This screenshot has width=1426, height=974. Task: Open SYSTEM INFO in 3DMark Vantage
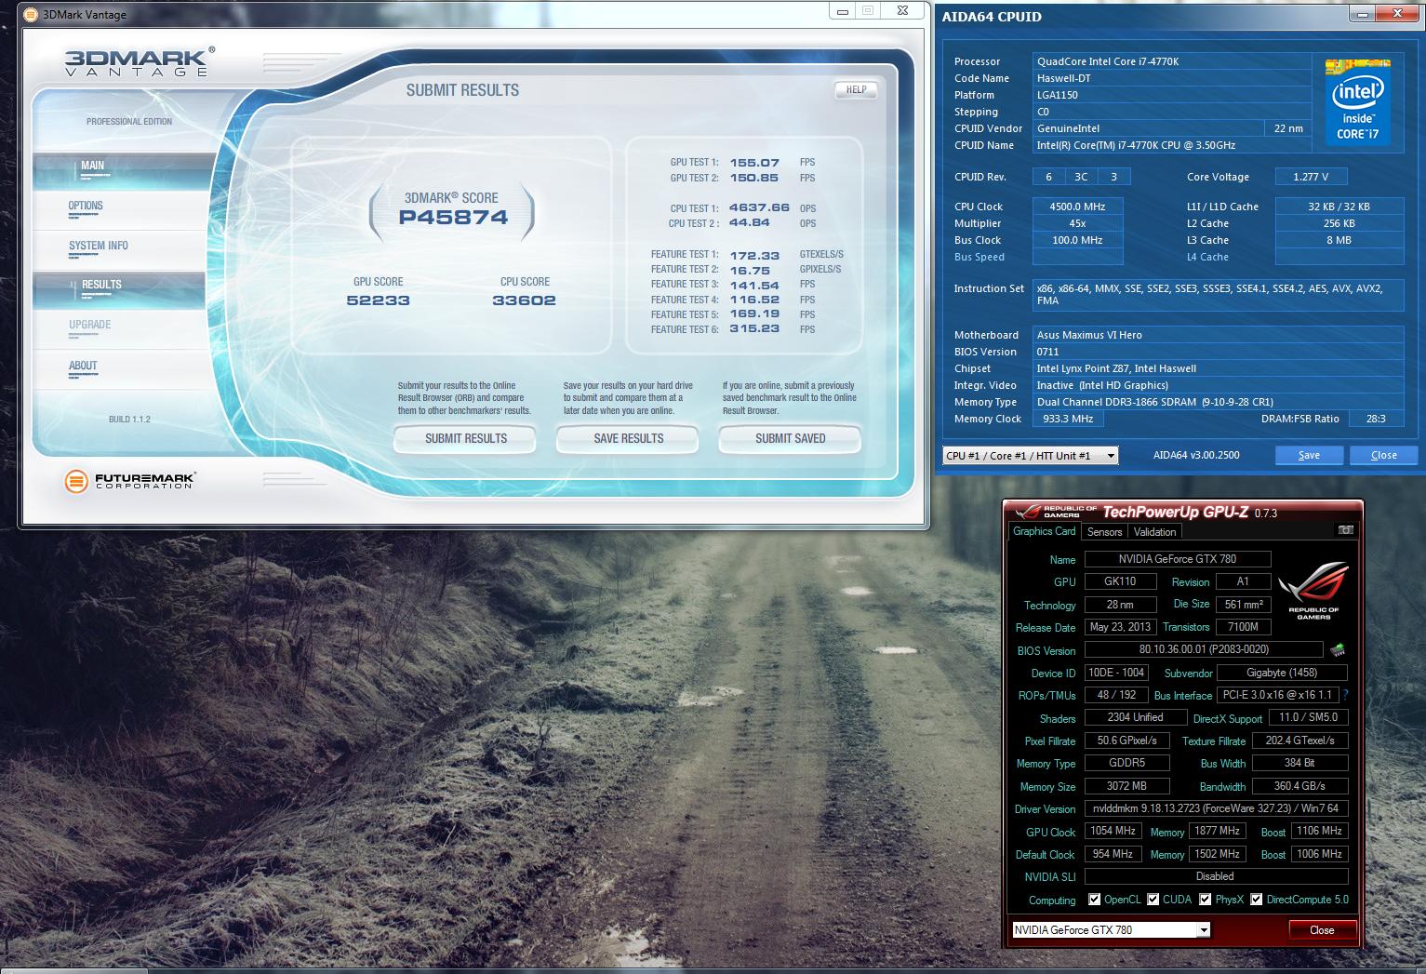[118, 249]
